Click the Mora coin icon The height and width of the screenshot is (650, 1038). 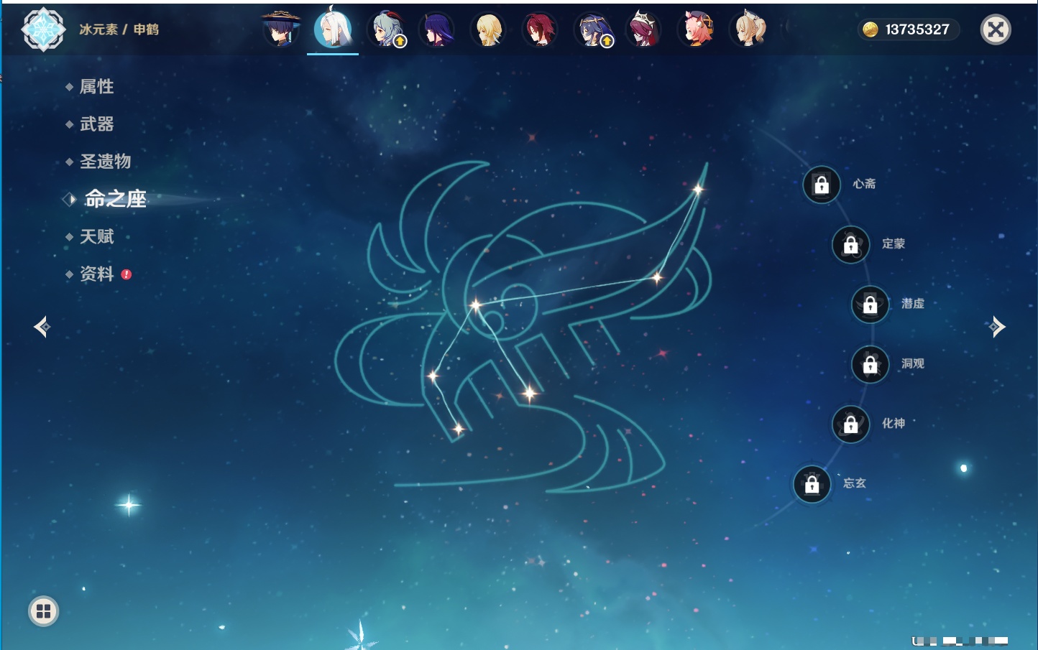(871, 29)
